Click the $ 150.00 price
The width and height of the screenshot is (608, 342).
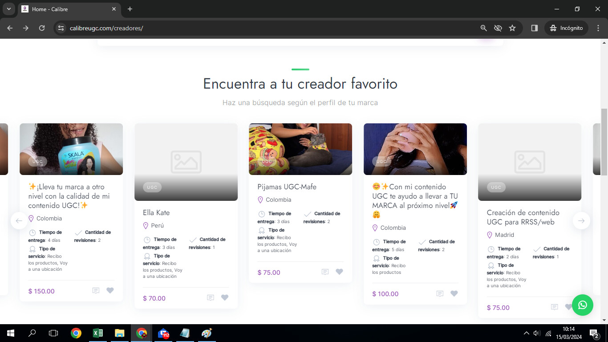(41, 291)
